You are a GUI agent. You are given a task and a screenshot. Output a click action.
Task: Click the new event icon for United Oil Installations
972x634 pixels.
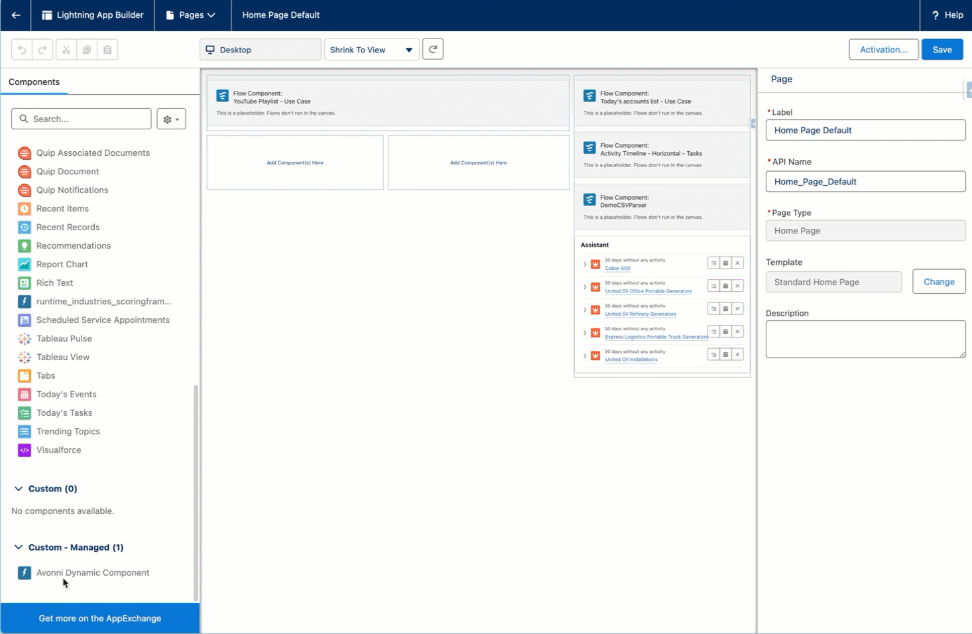pyautogui.click(x=725, y=355)
